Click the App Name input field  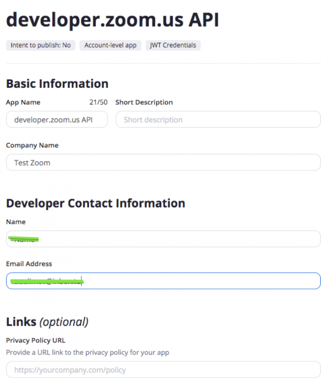pos(57,119)
